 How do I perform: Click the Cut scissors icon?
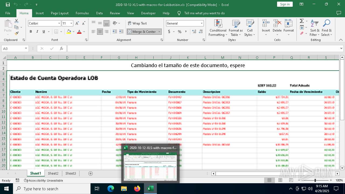(x=16, y=21)
